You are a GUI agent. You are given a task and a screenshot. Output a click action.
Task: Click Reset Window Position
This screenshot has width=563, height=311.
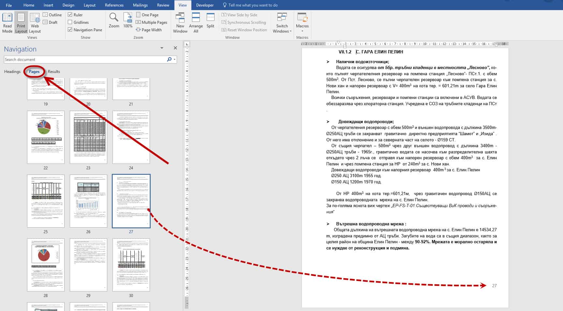click(x=244, y=30)
